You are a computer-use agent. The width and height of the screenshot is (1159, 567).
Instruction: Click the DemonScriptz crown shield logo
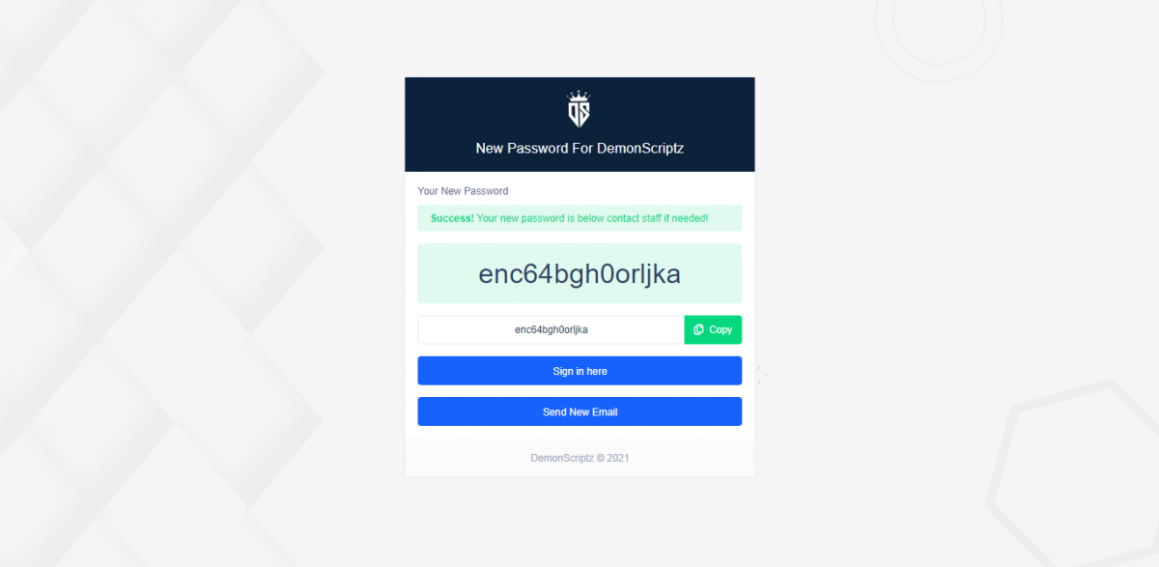pyautogui.click(x=579, y=108)
